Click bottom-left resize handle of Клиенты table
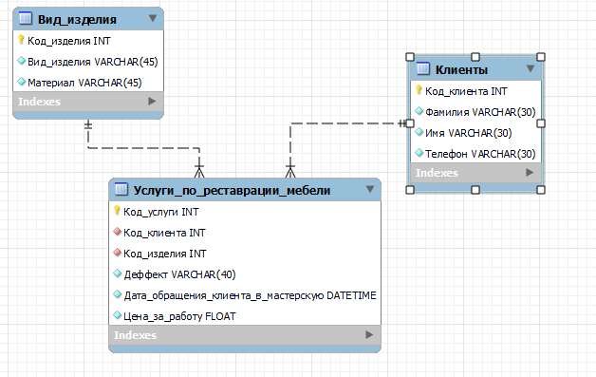Image resolution: width=596 pixels, height=377 pixels. (410, 190)
